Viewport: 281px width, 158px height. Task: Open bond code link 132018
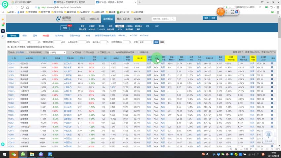tap(11, 63)
